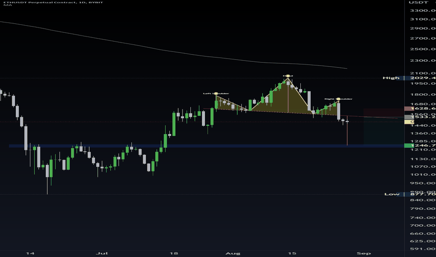Click the Low price line label

click(392, 194)
